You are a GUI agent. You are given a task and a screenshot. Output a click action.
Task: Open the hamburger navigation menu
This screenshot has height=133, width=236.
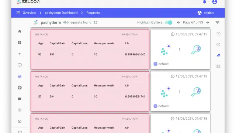pos(18,13)
